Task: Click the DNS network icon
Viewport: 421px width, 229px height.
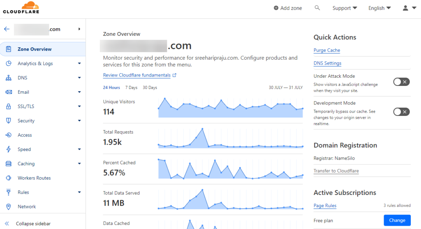Action: pos(9,78)
